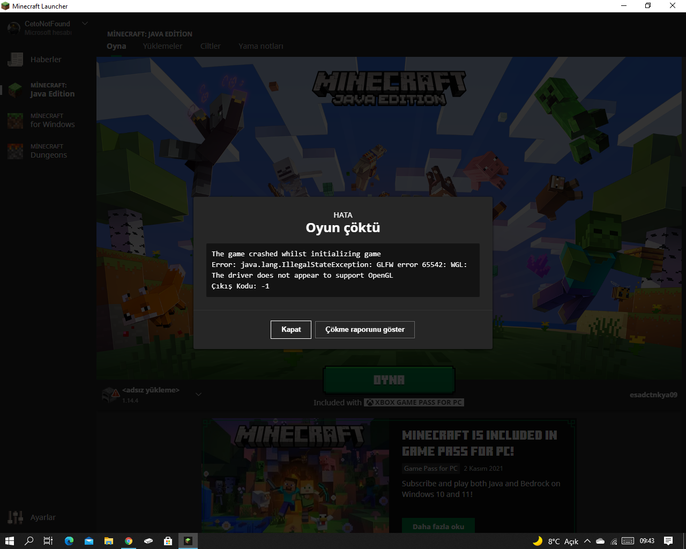Open Ayarlar settings icon in sidebar
The image size is (686, 549).
pyautogui.click(x=15, y=517)
